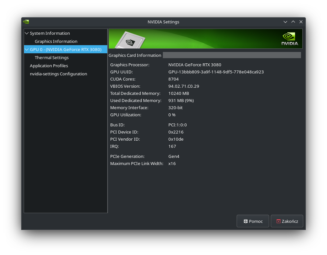Minimize window with the down chevron
This screenshot has height=255, width=327.
pos(285,22)
